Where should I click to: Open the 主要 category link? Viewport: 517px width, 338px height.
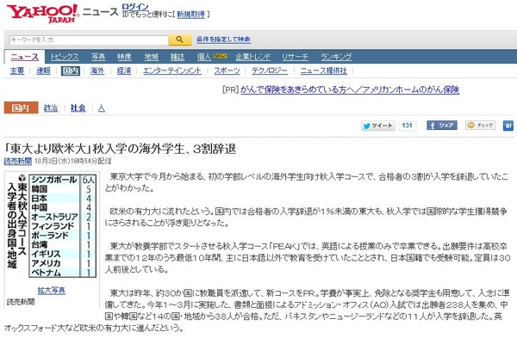[17, 71]
